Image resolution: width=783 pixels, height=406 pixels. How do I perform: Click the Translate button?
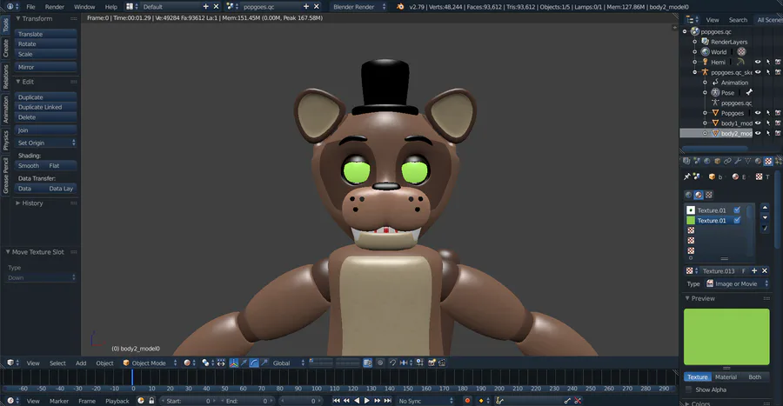point(45,34)
